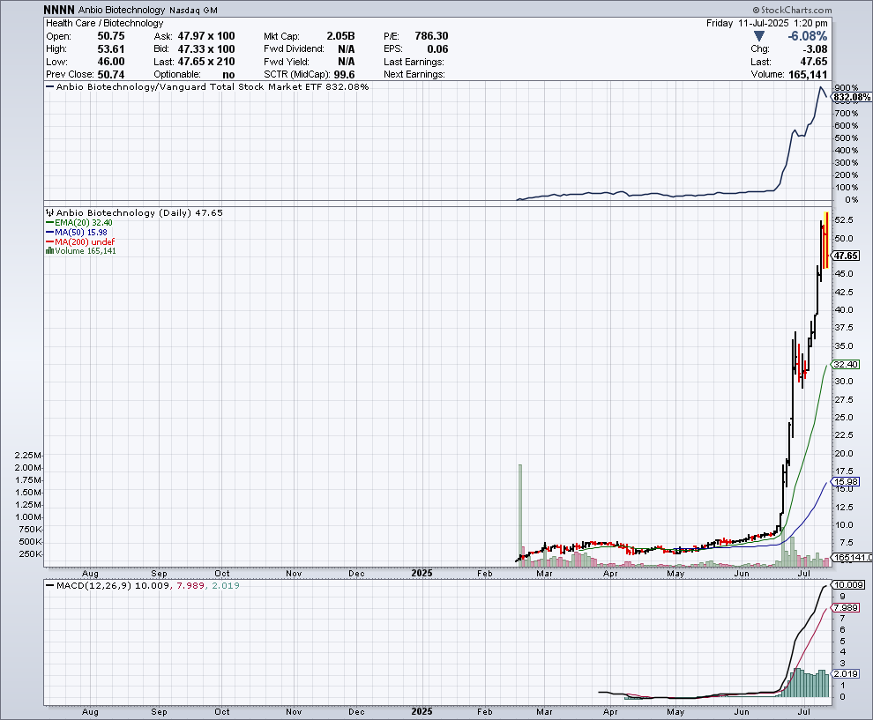This screenshot has height=720, width=873.
Task: Click the EPS value 0.06
Action: (x=437, y=49)
